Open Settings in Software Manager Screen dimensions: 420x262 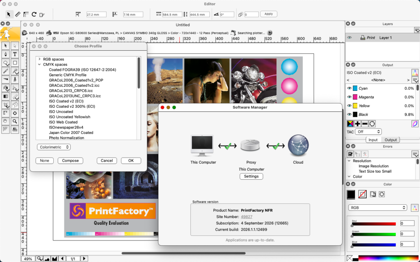tap(251, 176)
